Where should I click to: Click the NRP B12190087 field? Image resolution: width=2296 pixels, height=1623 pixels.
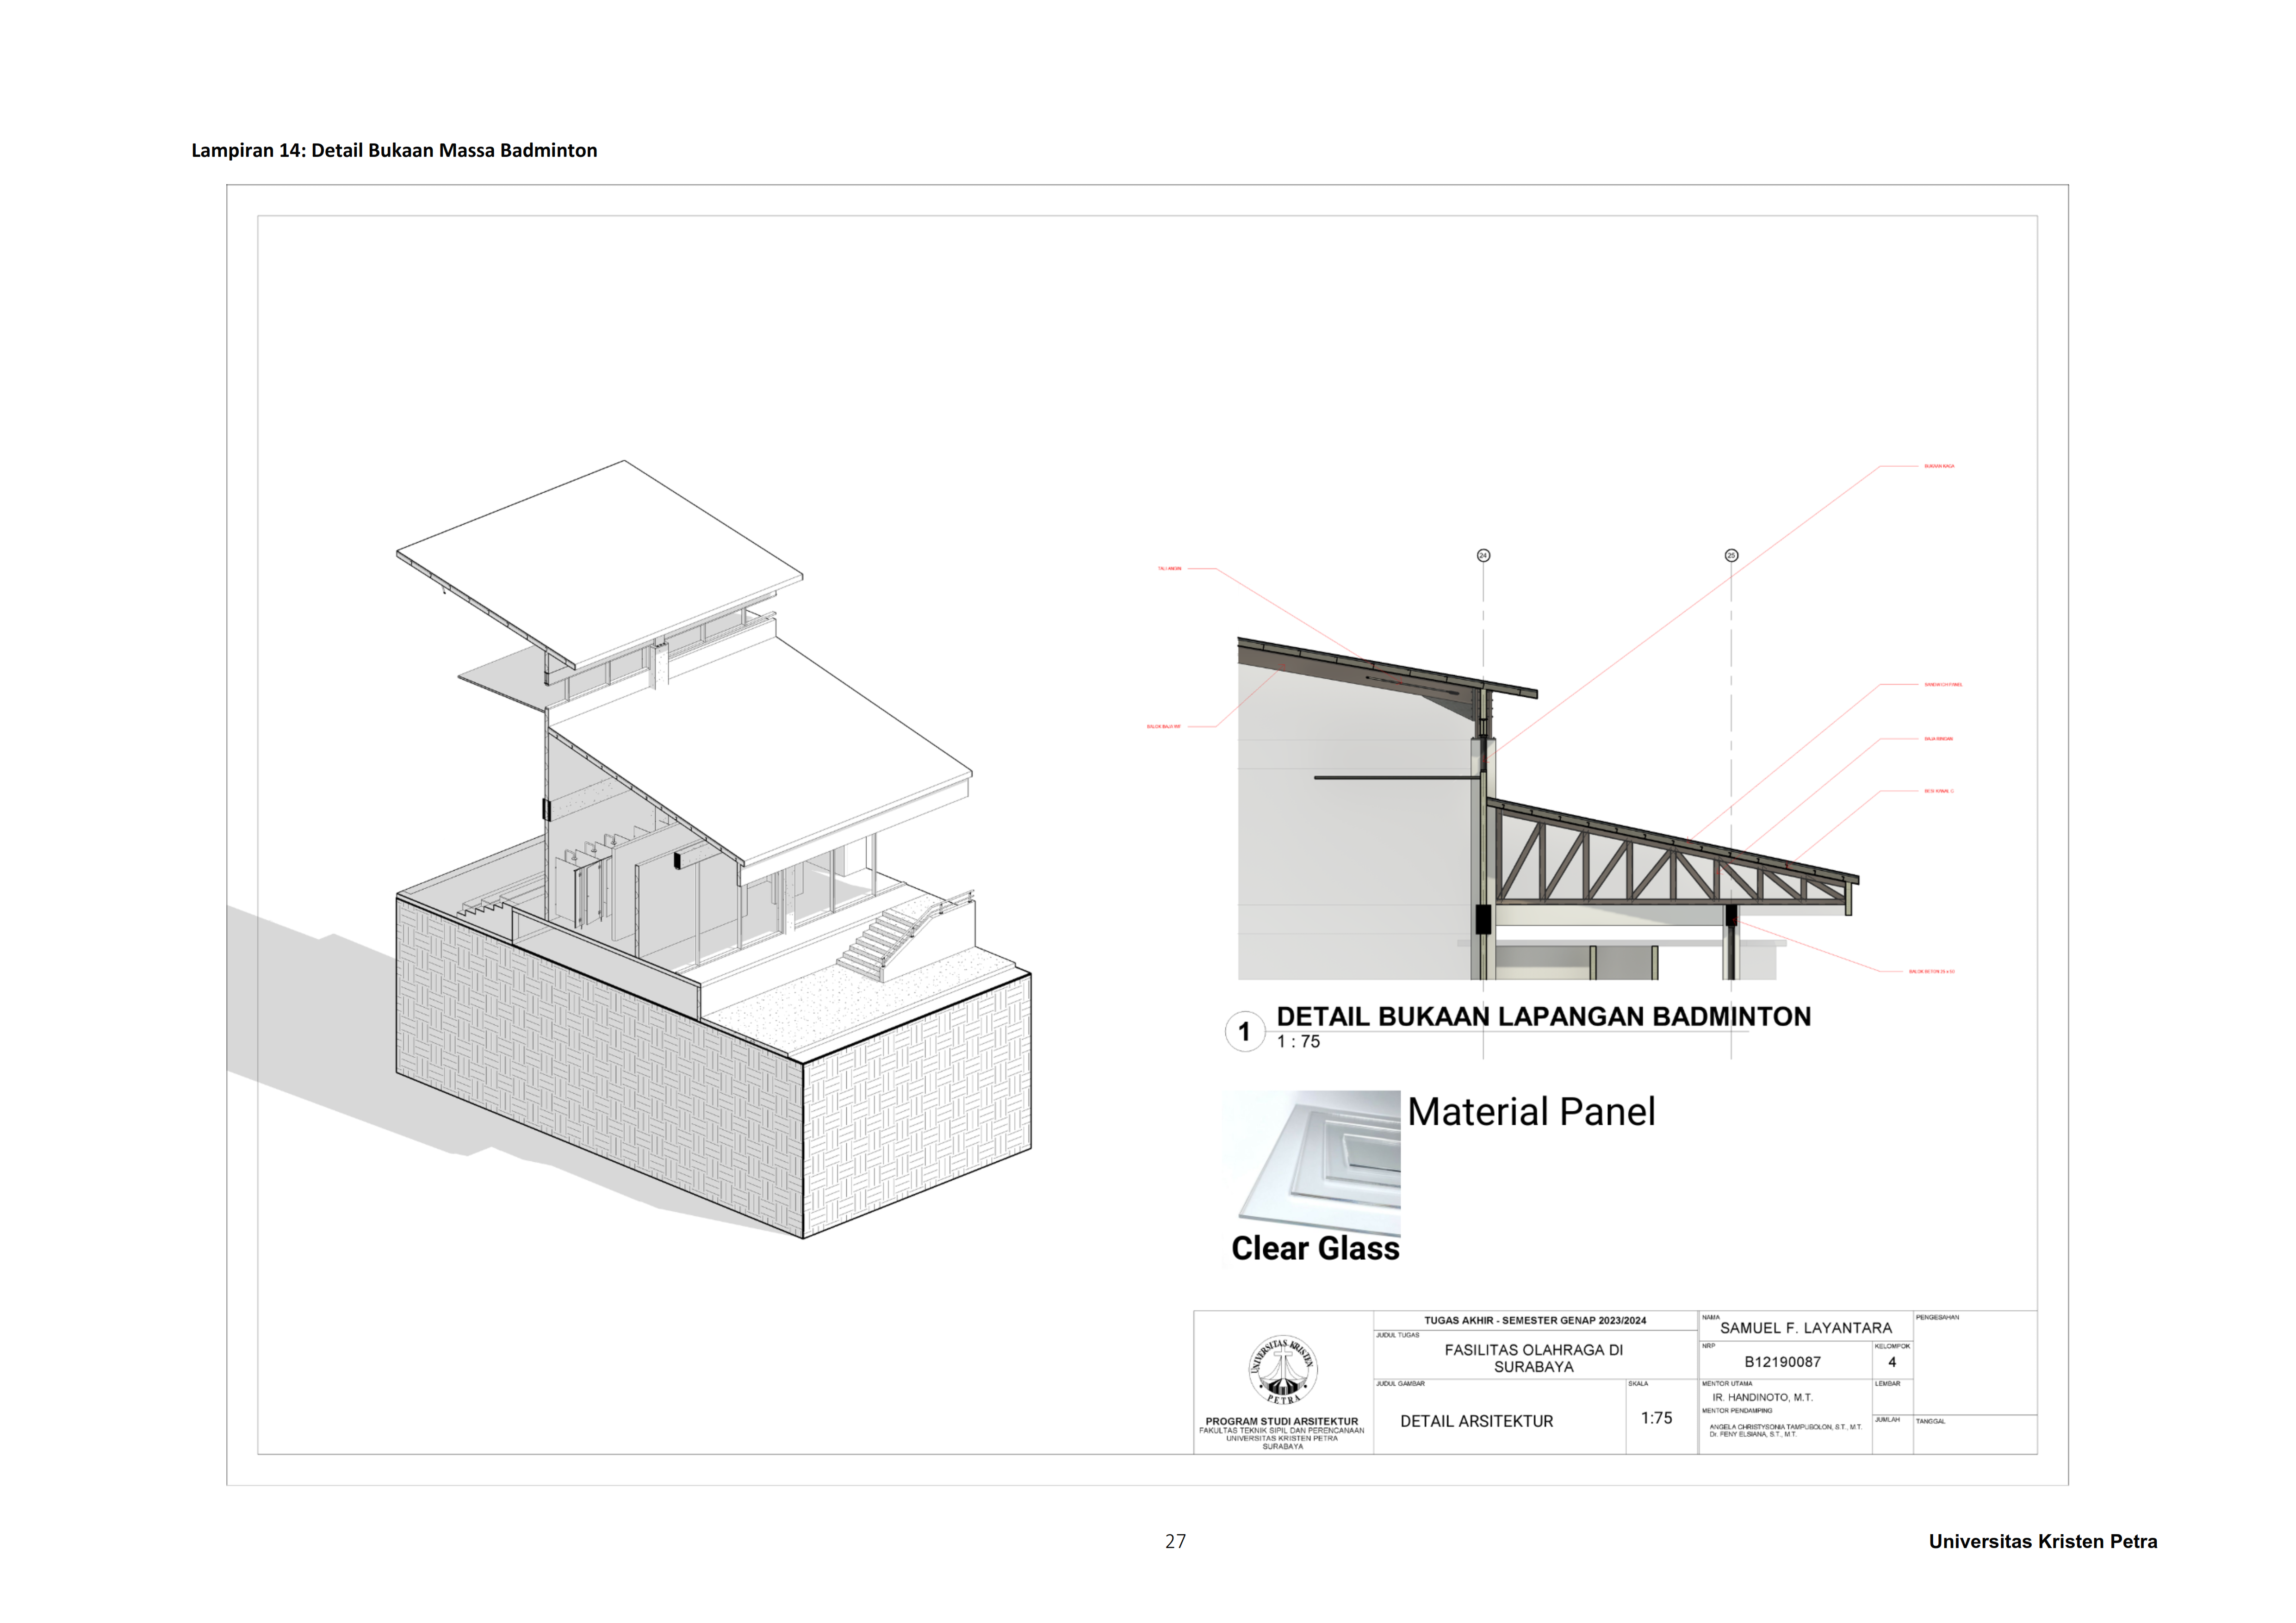pyautogui.click(x=1782, y=1362)
